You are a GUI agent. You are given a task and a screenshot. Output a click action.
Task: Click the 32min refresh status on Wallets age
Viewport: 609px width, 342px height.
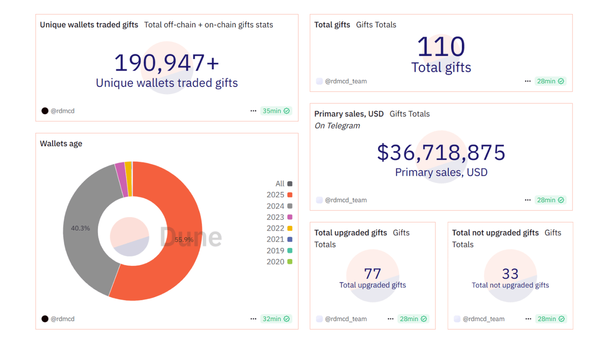click(x=276, y=319)
